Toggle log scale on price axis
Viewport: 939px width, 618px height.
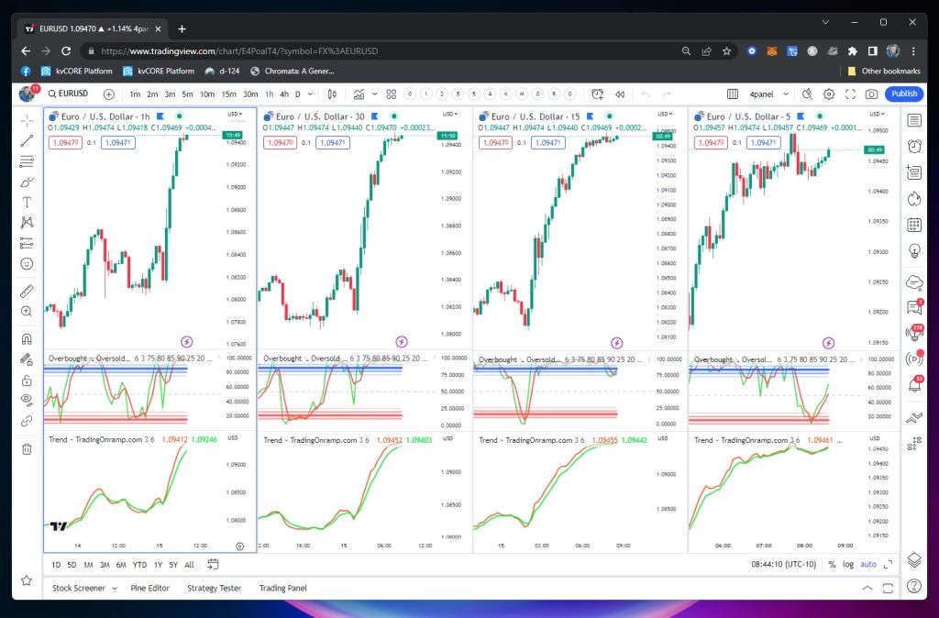(x=848, y=565)
